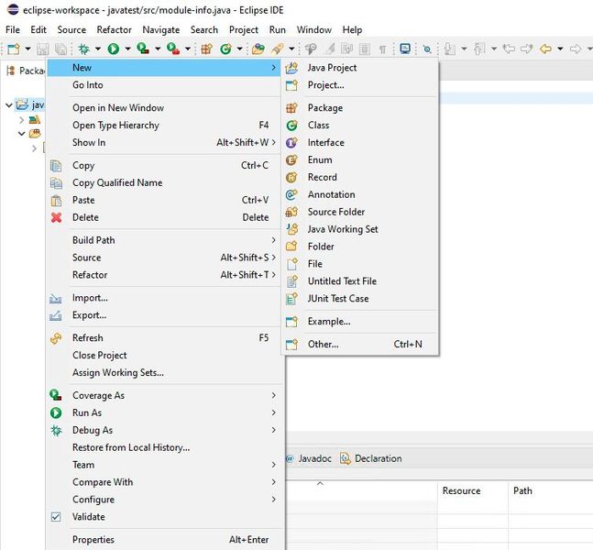Click the Last Edit Location icon
Screen dimensions: 593x550
(509, 49)
